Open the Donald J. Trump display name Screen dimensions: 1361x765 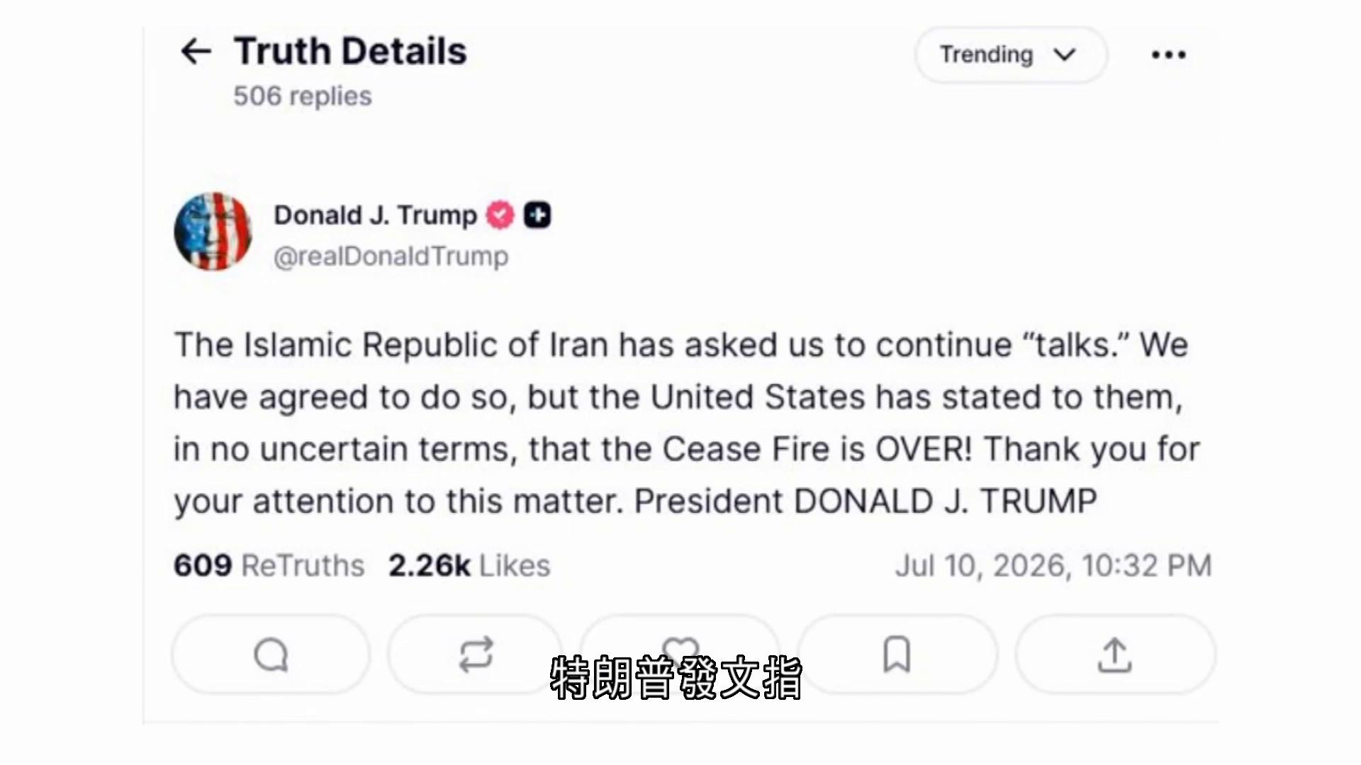(x=376, y=215)
